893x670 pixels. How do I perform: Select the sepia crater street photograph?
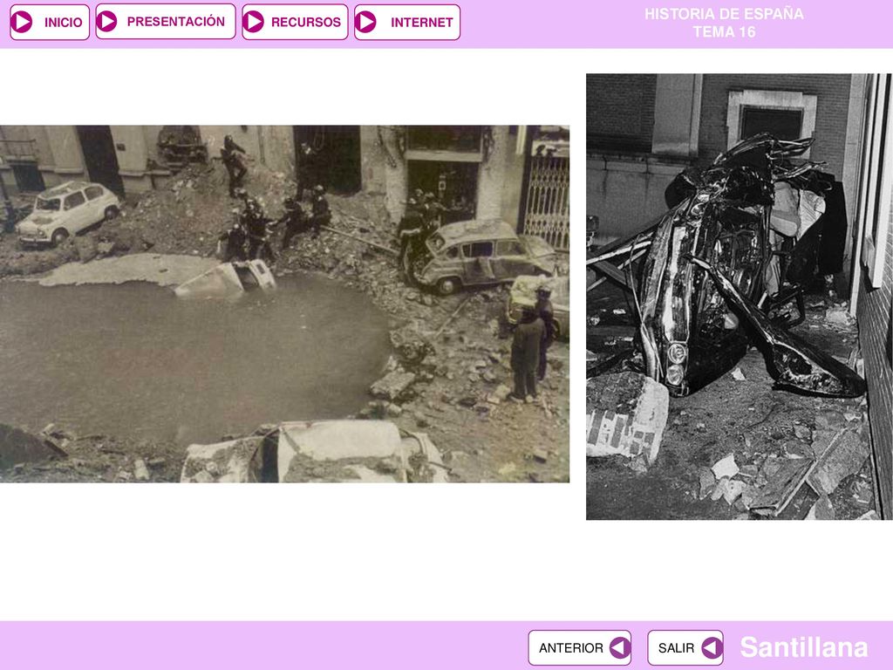coord(285,304)
